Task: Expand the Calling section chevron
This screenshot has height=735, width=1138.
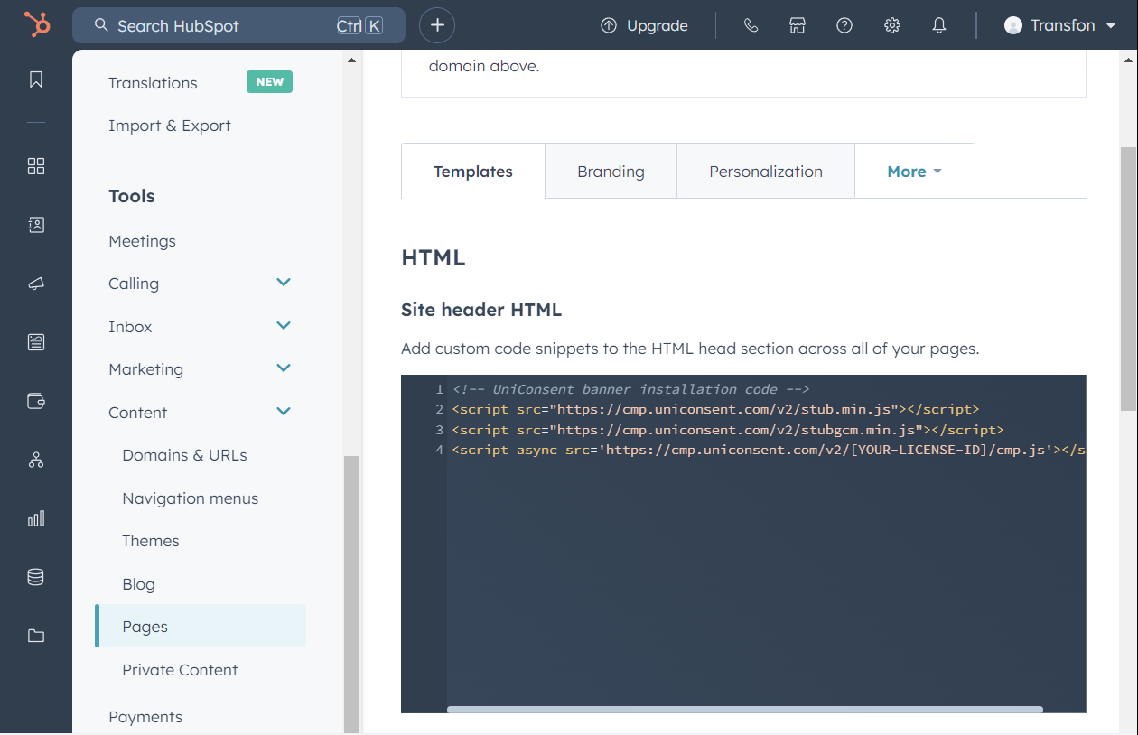Action: tap(284, 283)
